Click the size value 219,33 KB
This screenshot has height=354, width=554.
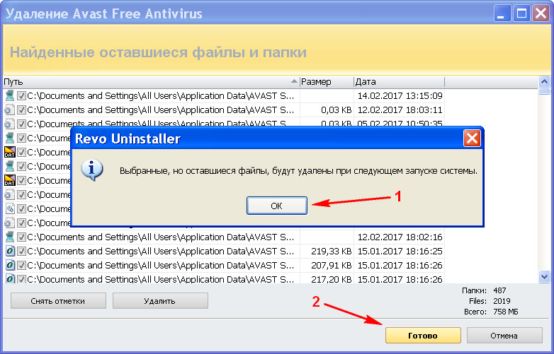point(332,251)
